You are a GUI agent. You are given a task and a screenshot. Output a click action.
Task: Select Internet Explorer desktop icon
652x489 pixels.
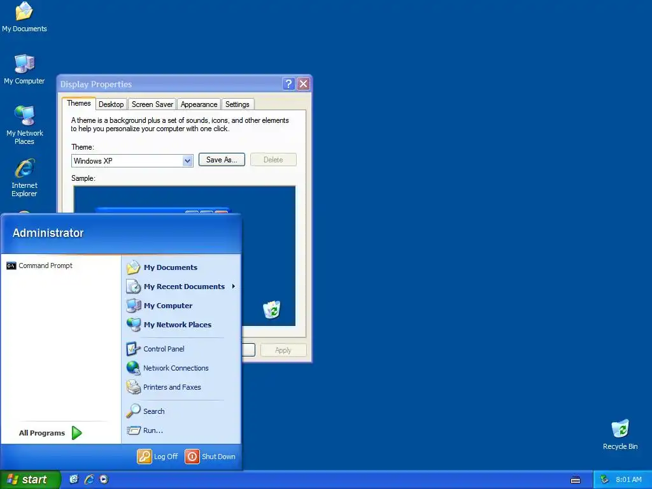[x=24, y=178]
